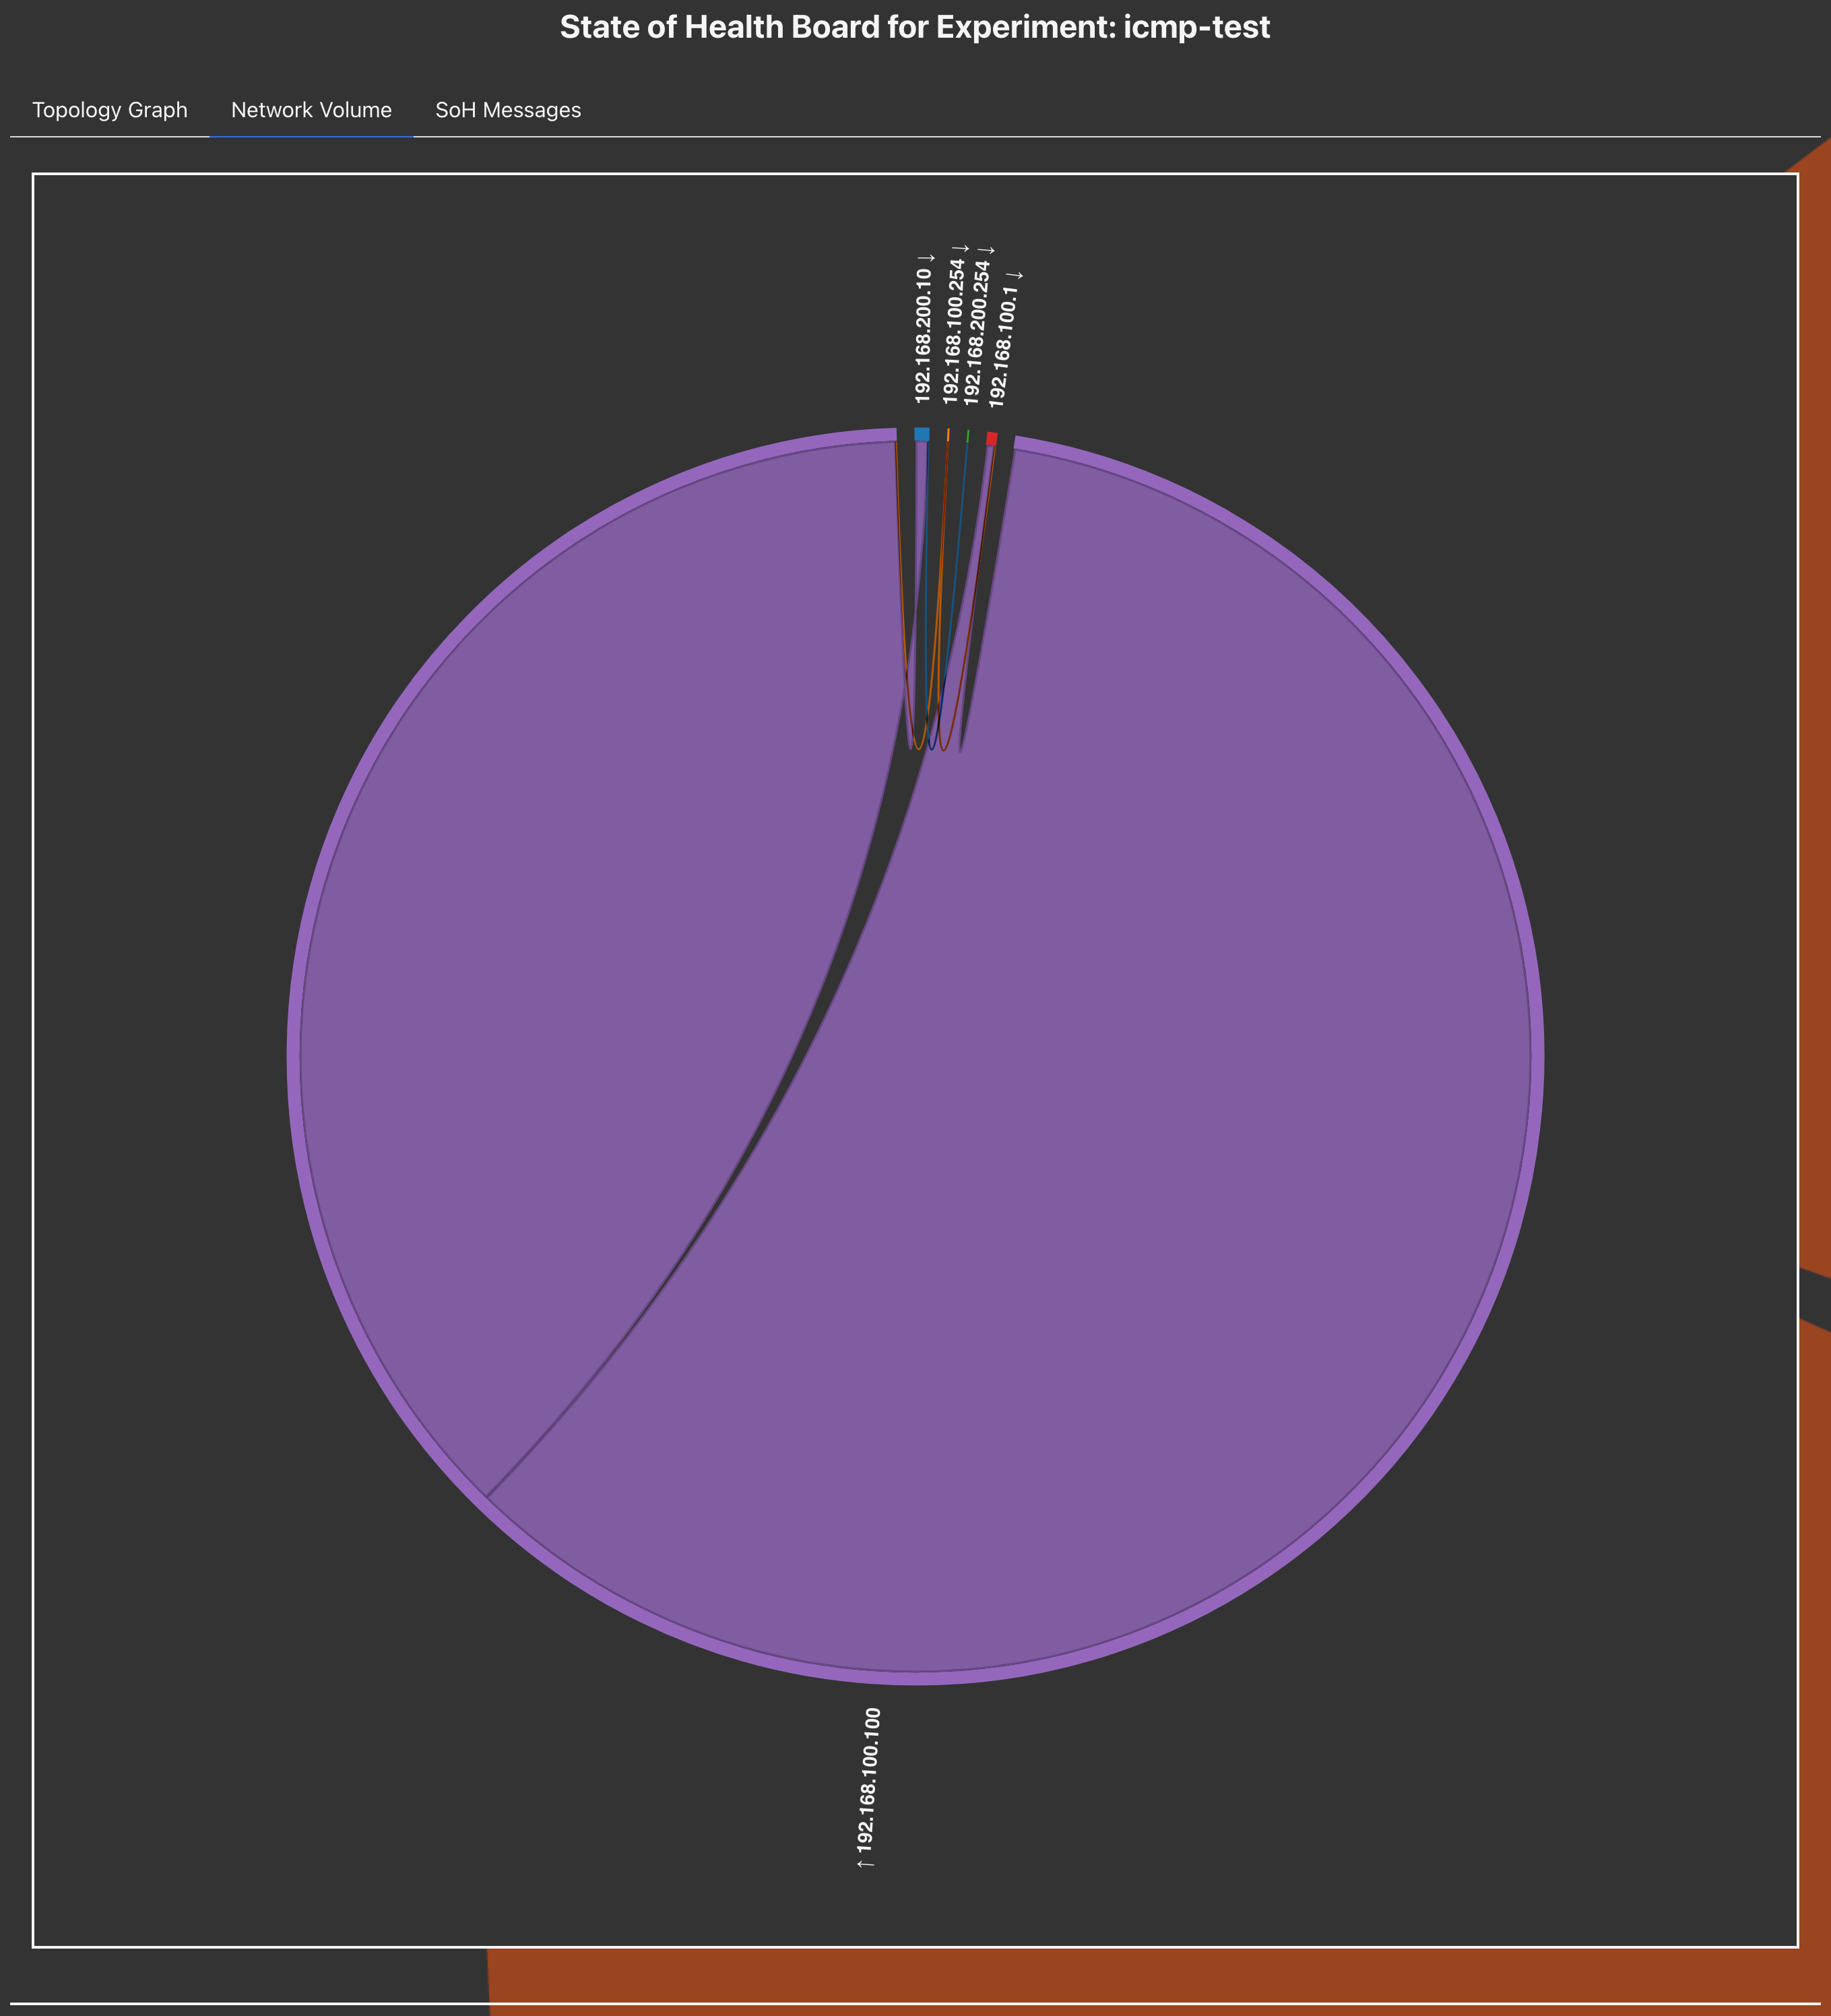The height and width of the screenshot is (2016, 1831).
Task: Switch to the Topology Graph tab
Action: point(110,110)
